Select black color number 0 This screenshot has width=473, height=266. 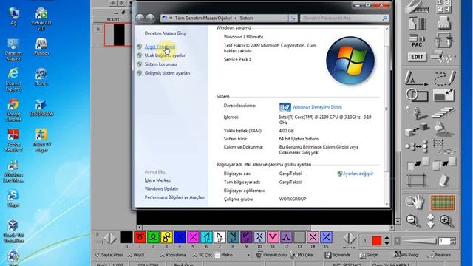(126, 237)
